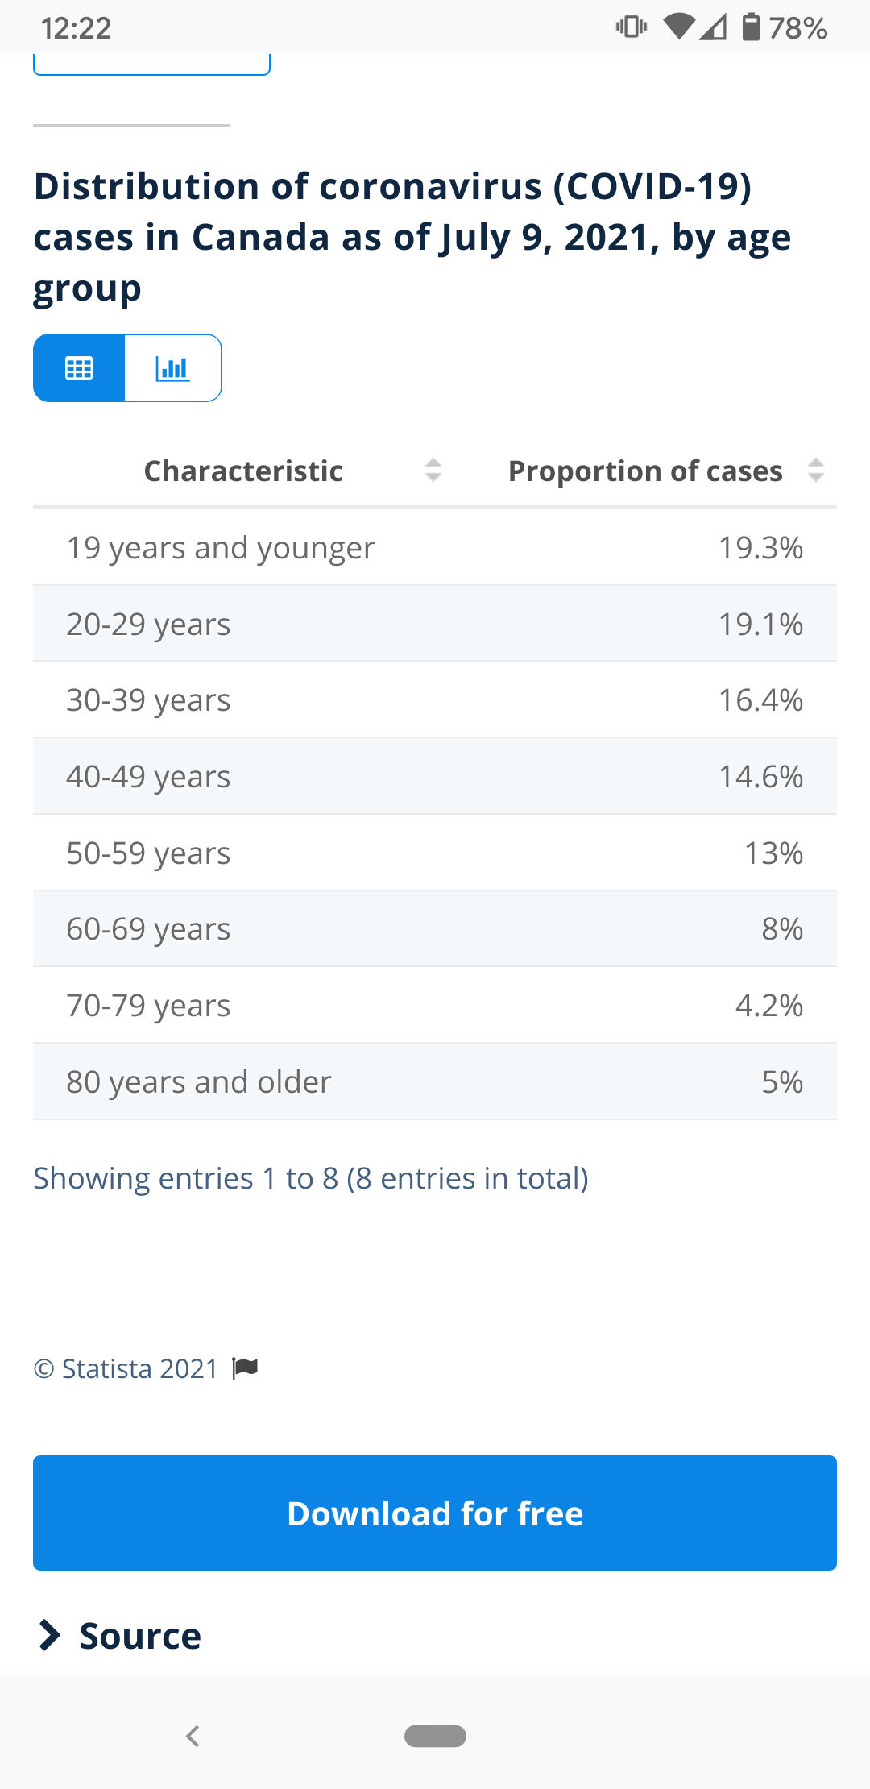
Task: Click the Proportion of cases header
Action: [x=645, y=471]
